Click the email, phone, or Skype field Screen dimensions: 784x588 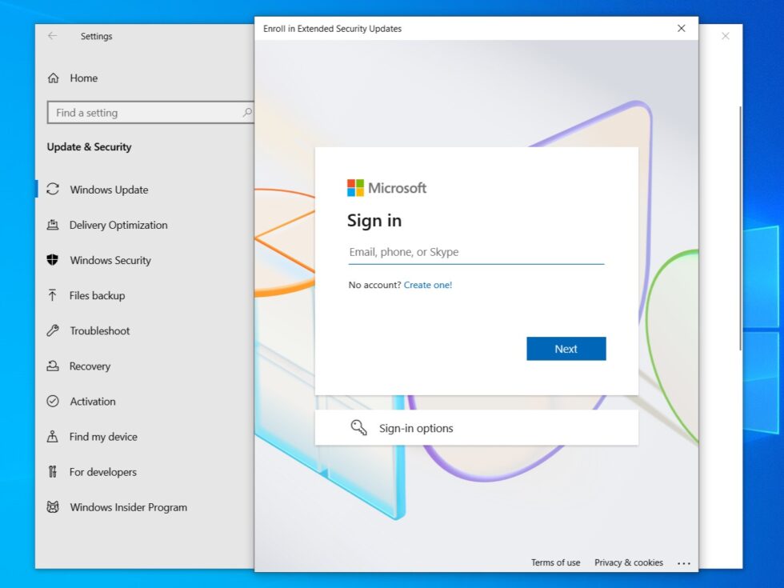click(476, 251)
